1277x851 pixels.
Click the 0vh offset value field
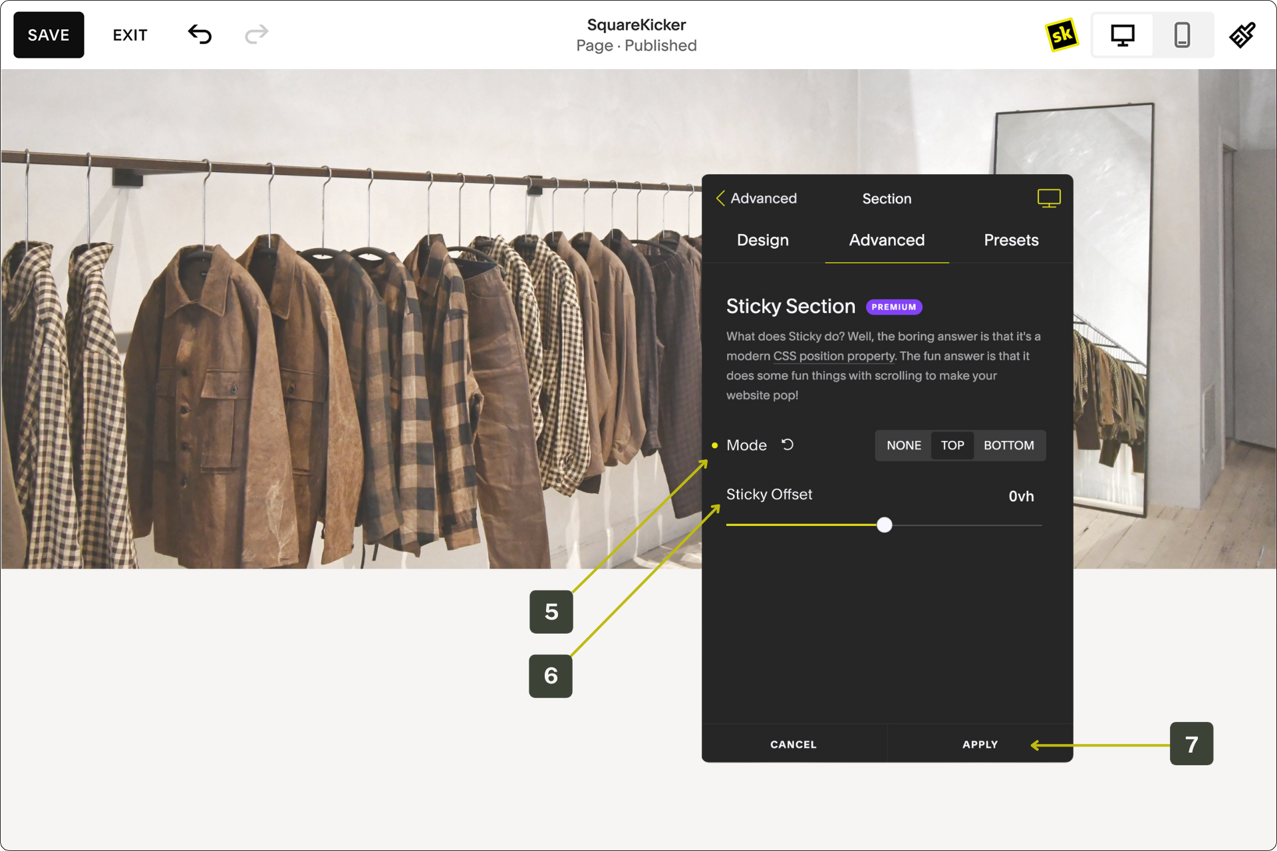[1020, 496]
